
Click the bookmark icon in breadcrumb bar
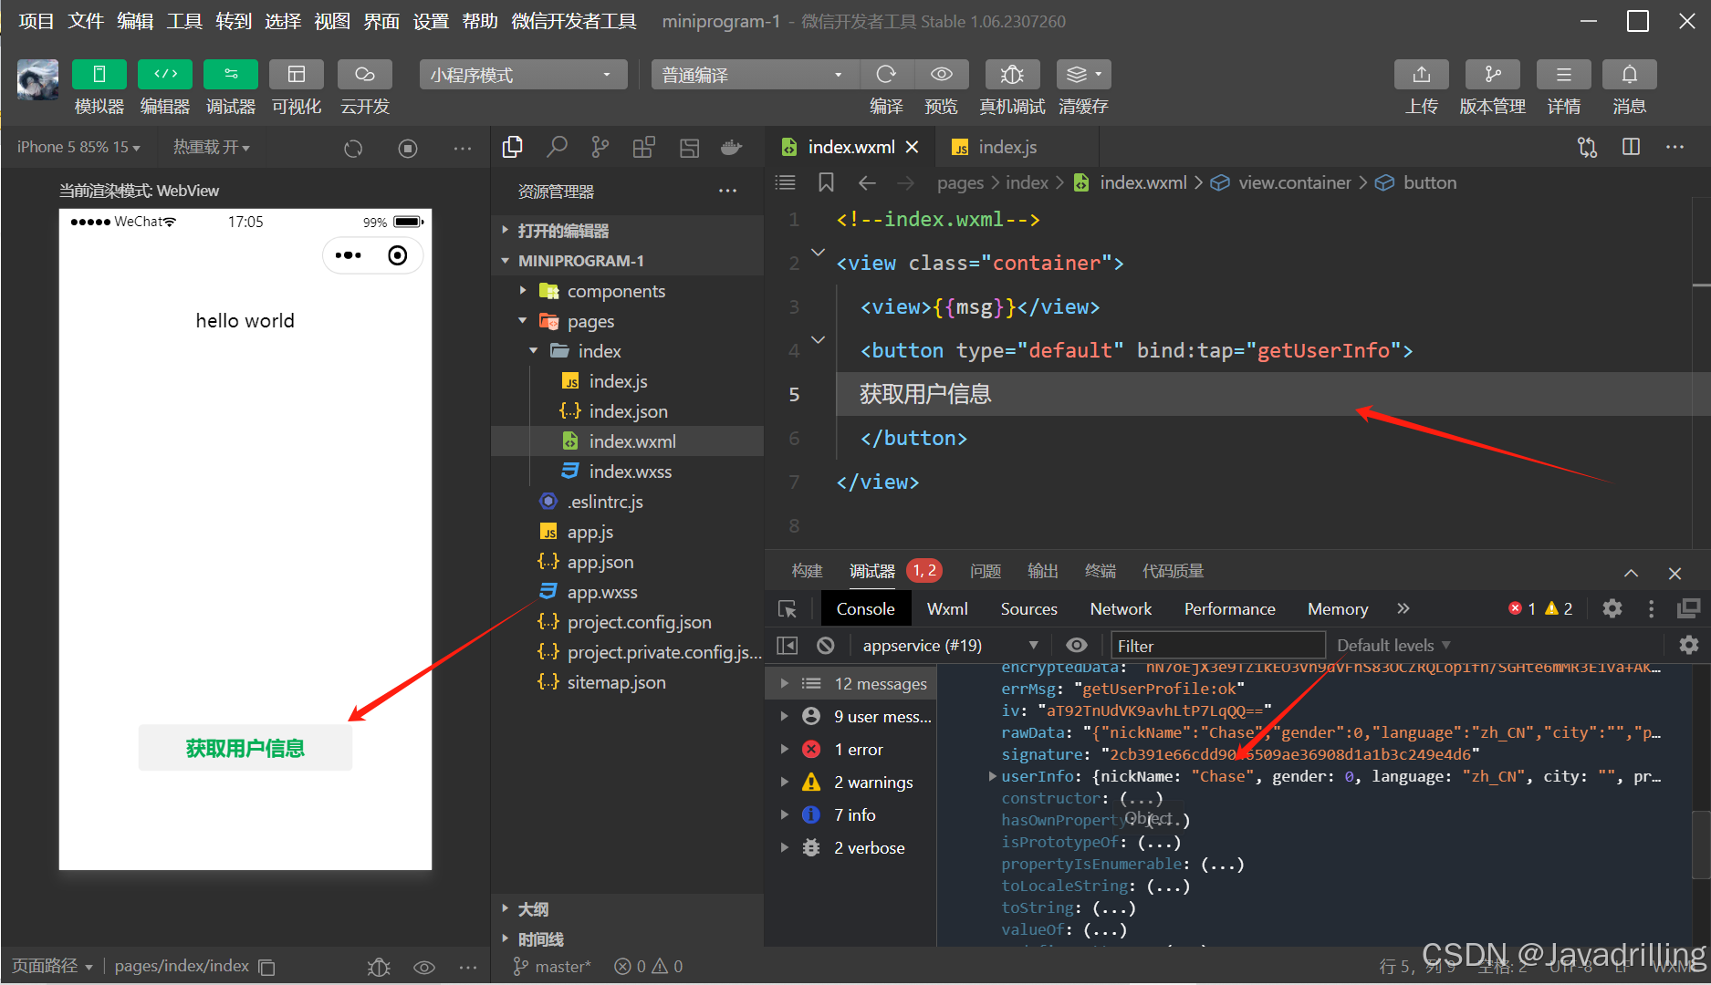pyautogui.click(x=826, y=182)
